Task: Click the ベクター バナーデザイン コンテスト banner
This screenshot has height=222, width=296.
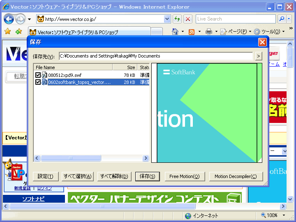Action: click(x=155, y=197)
